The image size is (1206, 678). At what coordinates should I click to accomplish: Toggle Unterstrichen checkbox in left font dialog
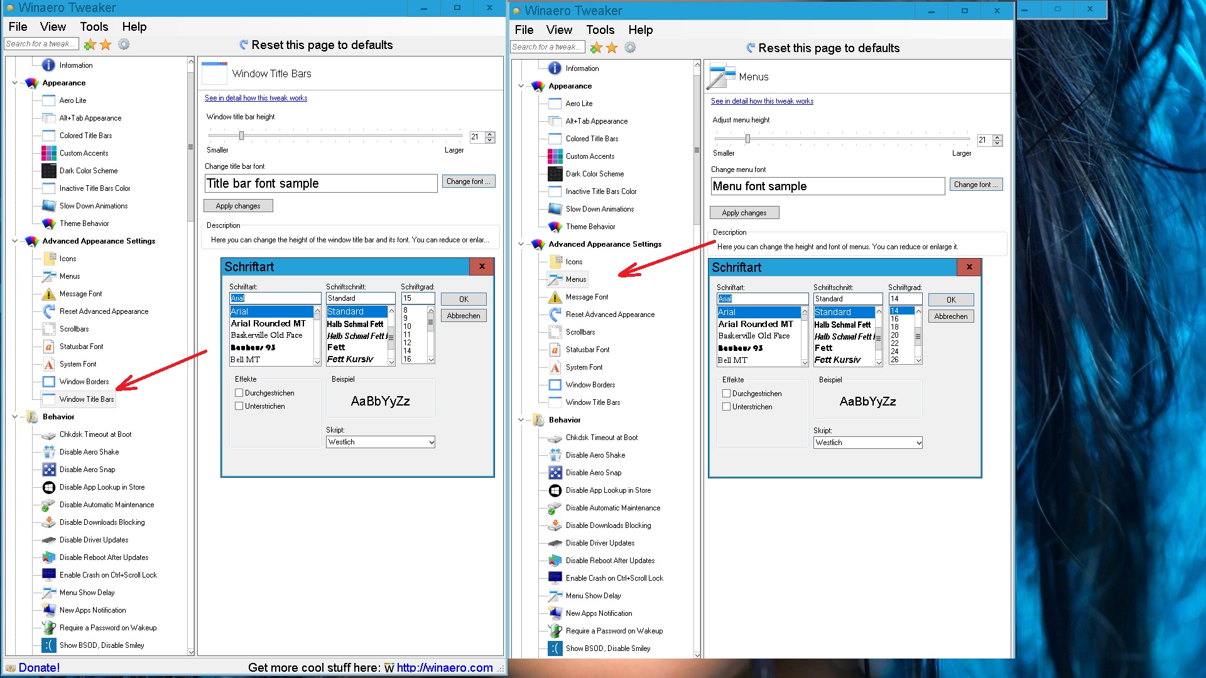(x=239, y=406)
